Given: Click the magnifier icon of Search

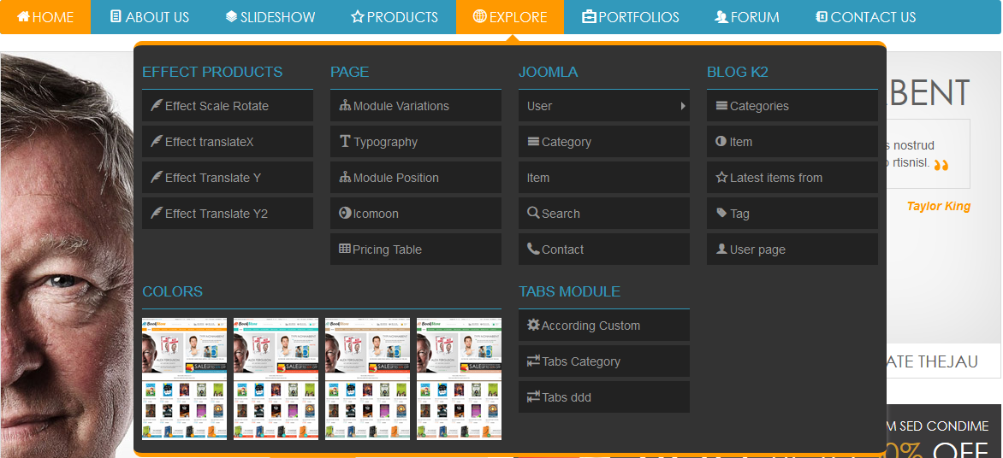Looking at the screenshot, I should [x=533, y=213].
